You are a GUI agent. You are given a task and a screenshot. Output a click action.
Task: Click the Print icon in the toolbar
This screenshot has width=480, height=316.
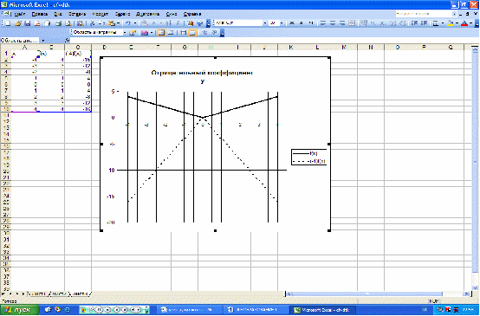58,23
